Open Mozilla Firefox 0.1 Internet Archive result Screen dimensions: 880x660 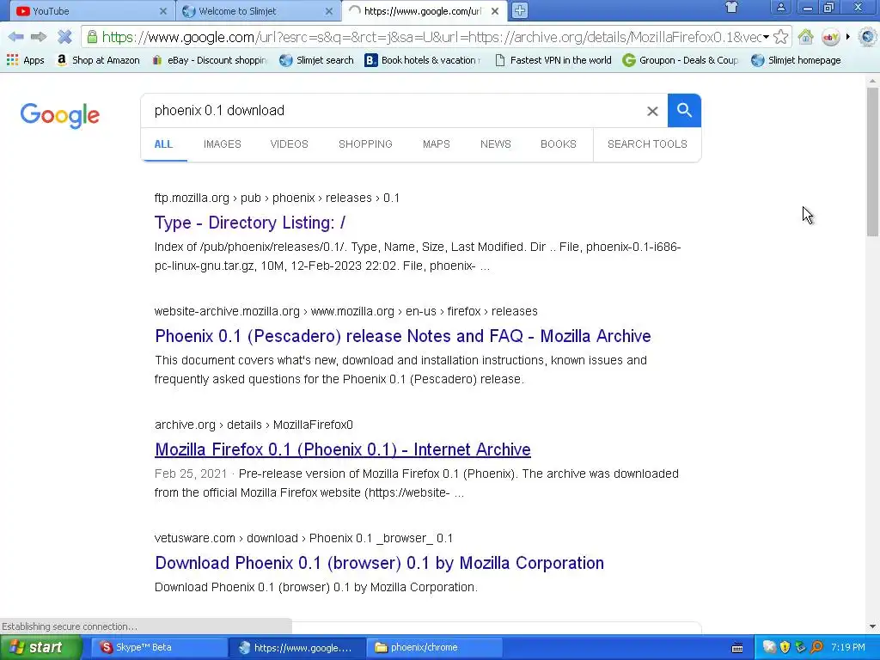pos(343,449)
